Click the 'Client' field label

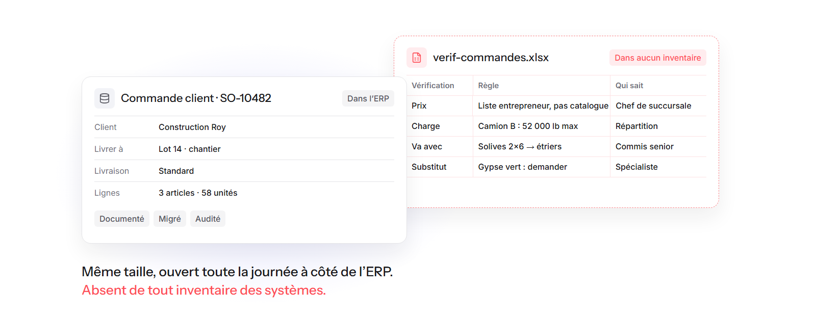coord(106,127)
